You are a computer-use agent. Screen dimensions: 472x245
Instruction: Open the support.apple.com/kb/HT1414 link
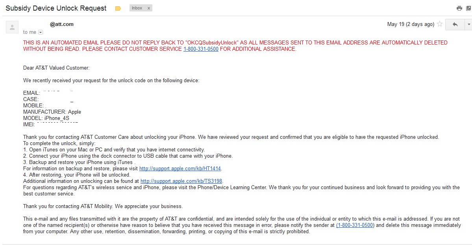click(180, 169)
